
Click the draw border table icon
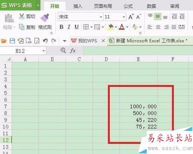tap(97, 27)
